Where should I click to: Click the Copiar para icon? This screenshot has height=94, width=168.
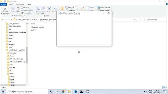click(43, 9)
